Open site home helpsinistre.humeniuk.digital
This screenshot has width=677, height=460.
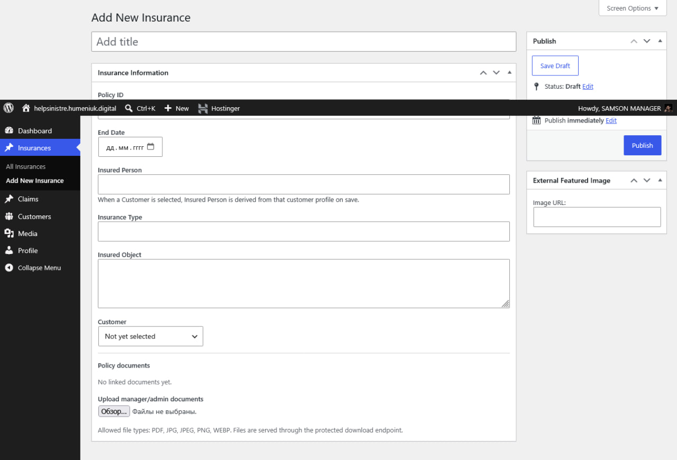click(x=69, y=108)
